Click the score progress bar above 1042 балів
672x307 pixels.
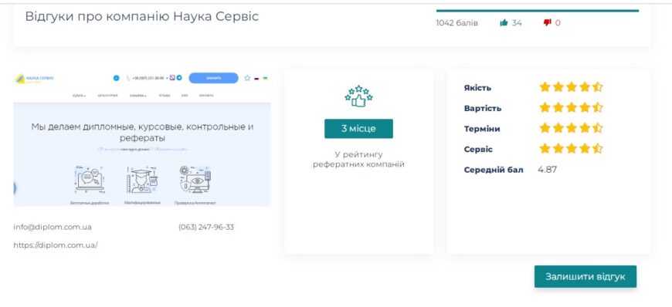pyautogui.click(x=538, y=11)
